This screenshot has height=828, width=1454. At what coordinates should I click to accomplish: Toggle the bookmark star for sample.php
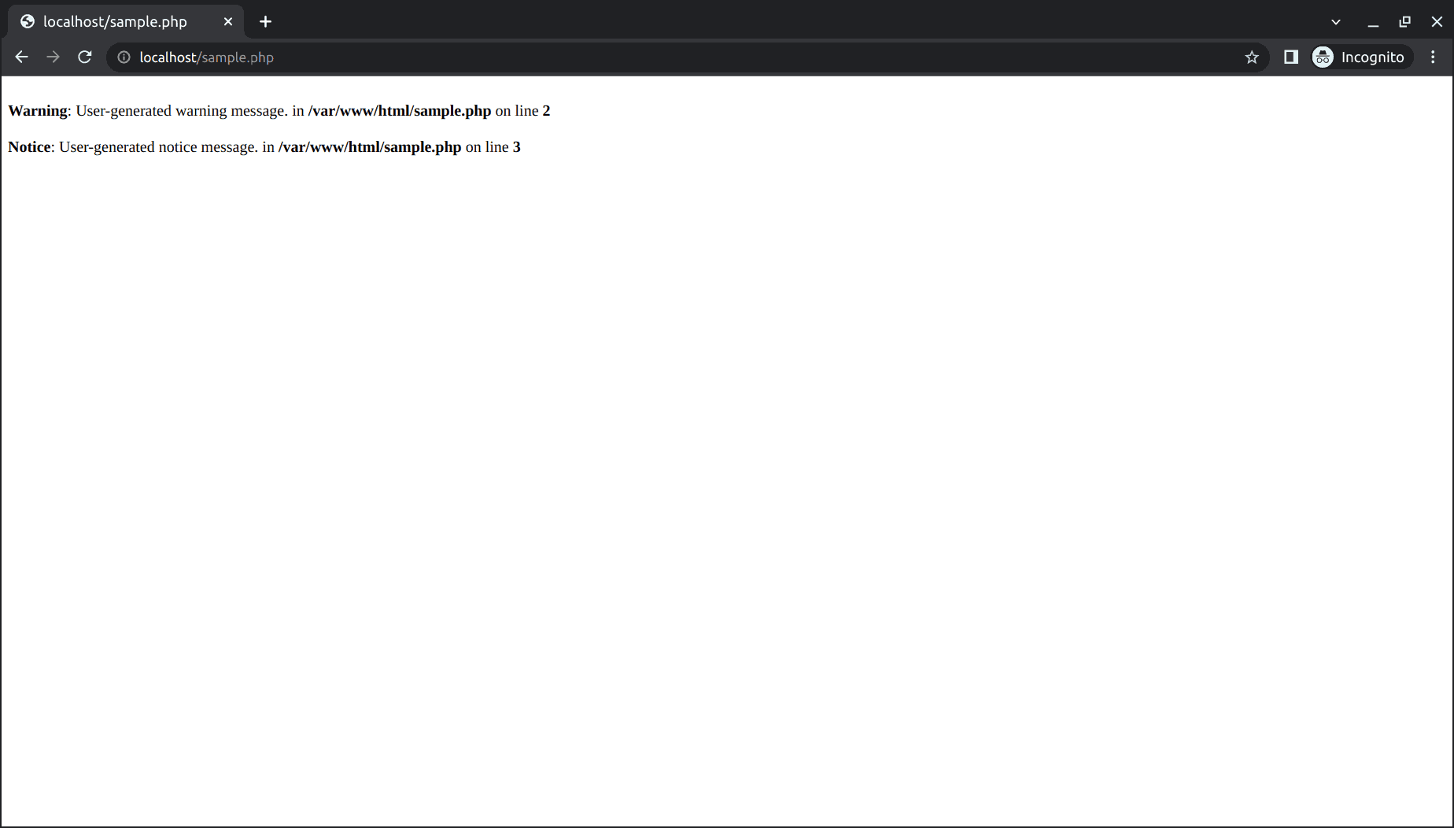pos(1252,57)
